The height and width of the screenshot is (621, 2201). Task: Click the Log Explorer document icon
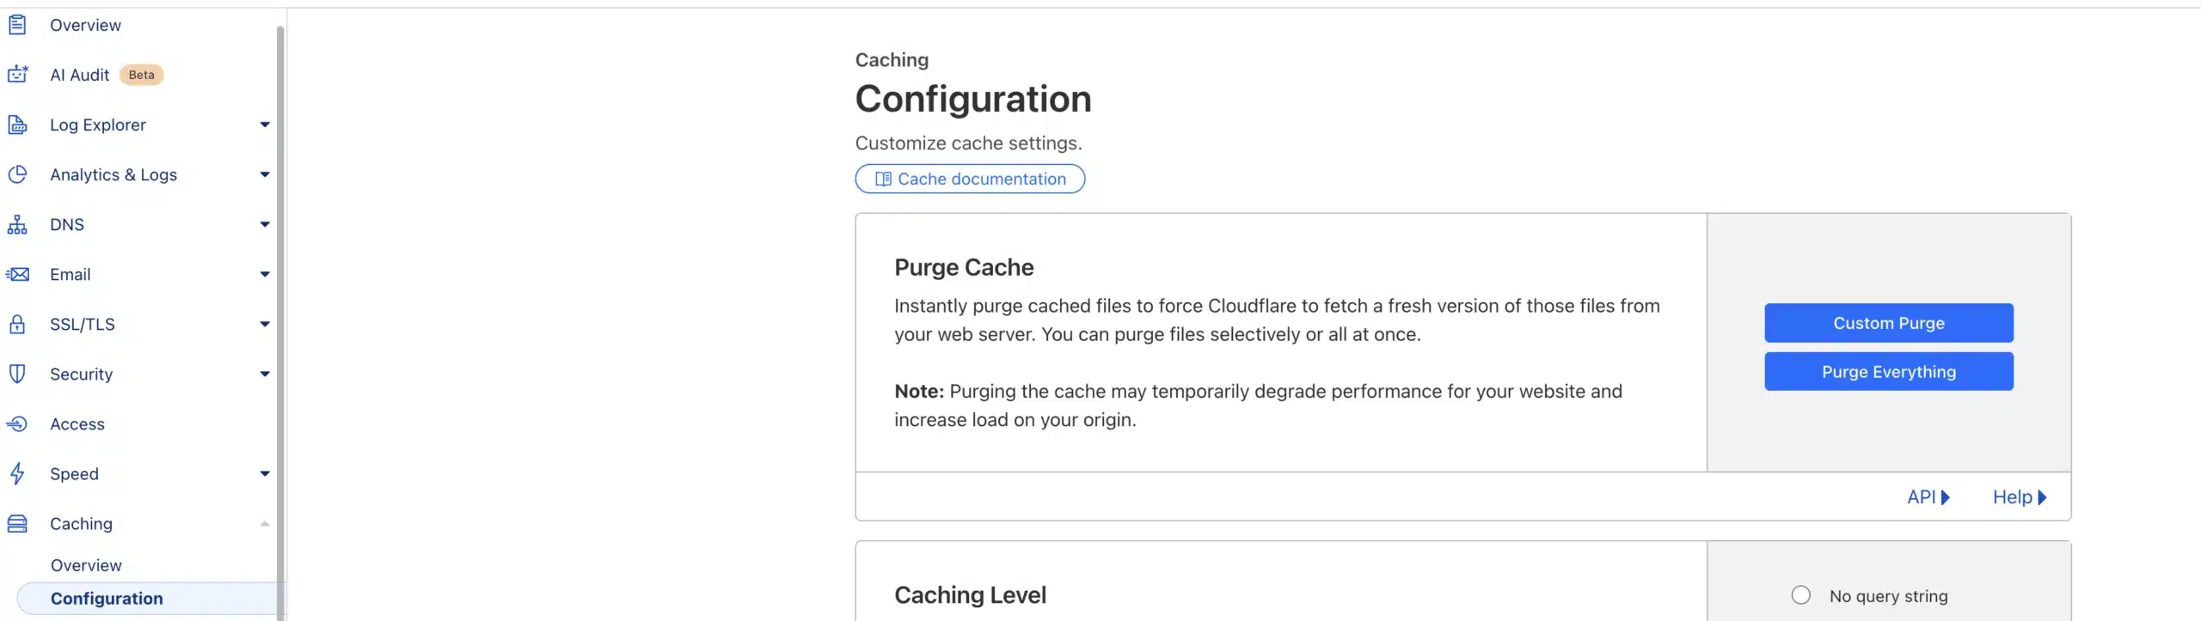tap(17, 125)
